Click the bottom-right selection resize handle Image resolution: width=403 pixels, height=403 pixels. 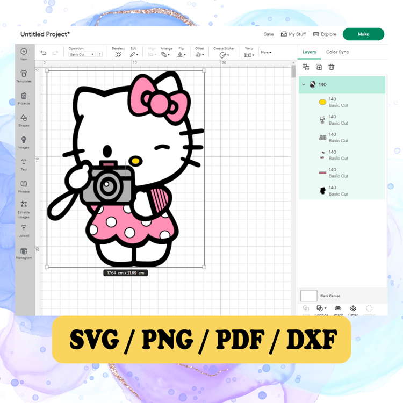[204, 267]
